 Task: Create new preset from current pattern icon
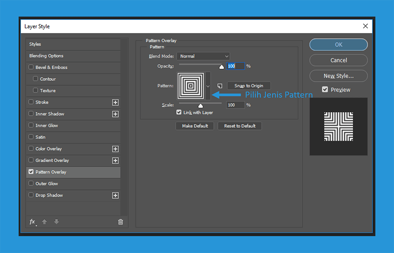point(220,86)
